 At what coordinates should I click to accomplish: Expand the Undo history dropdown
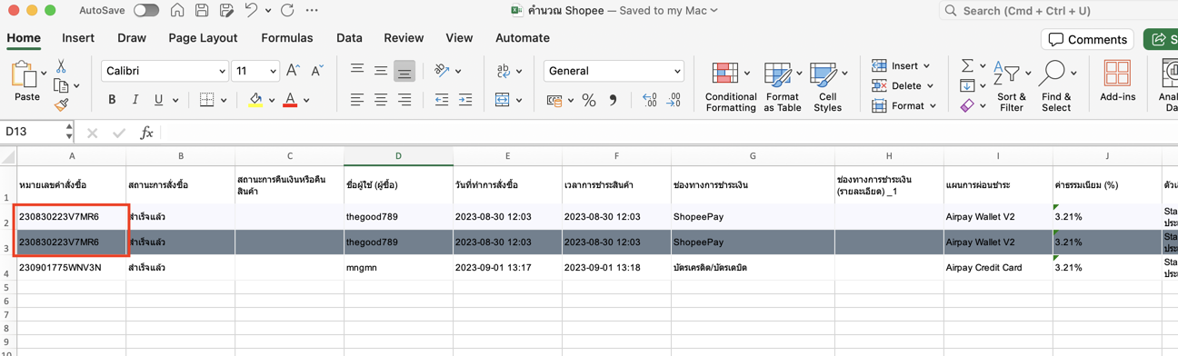[268, 11]
